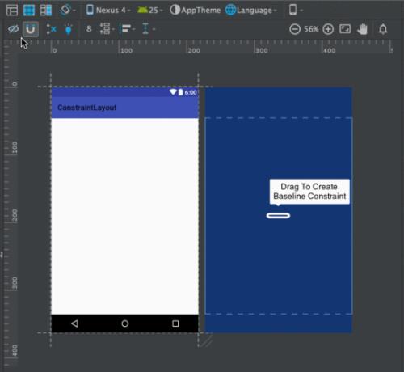Screen dimensions: 404x372
Task: Activate the Pan hand tool
Action: [x=363, y=29]
